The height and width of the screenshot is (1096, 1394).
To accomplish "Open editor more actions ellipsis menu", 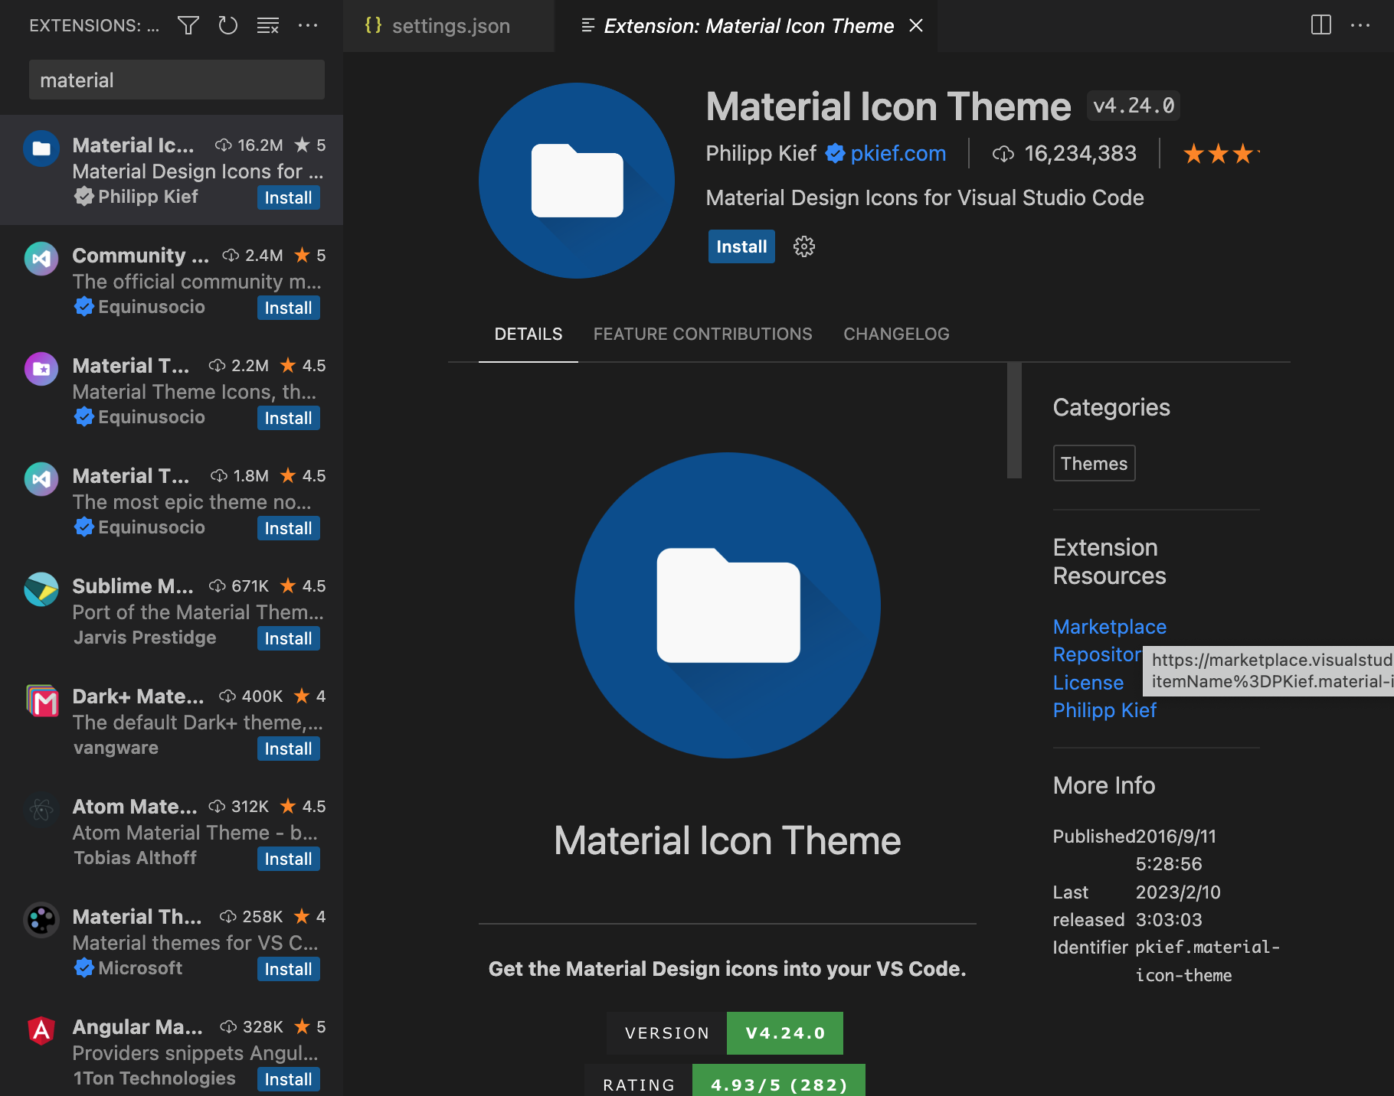I will tap(1360, 25).
